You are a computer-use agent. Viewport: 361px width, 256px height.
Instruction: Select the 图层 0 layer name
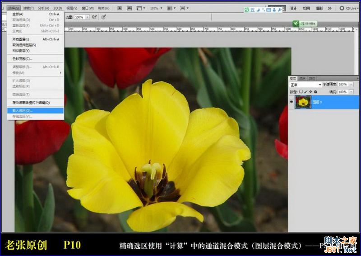(317, 102)
